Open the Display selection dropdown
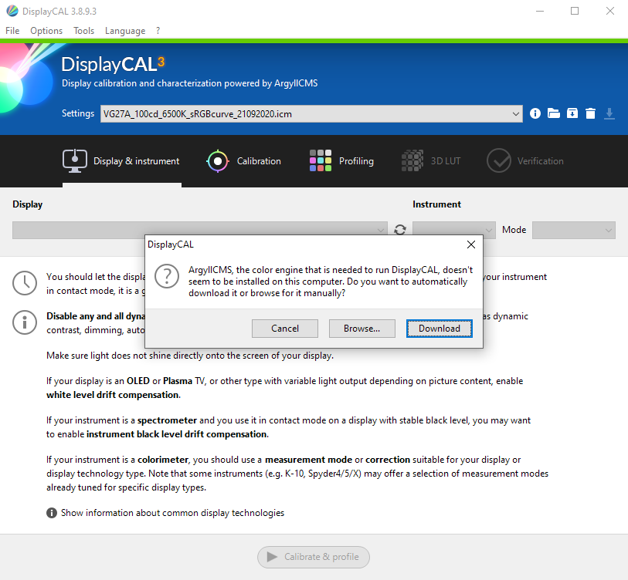The height and width of the screenshot is (580, 628). 200,230
